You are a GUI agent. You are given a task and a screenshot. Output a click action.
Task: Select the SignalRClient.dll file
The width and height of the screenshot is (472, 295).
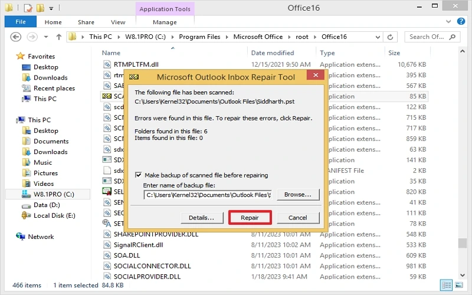[139, 245]
